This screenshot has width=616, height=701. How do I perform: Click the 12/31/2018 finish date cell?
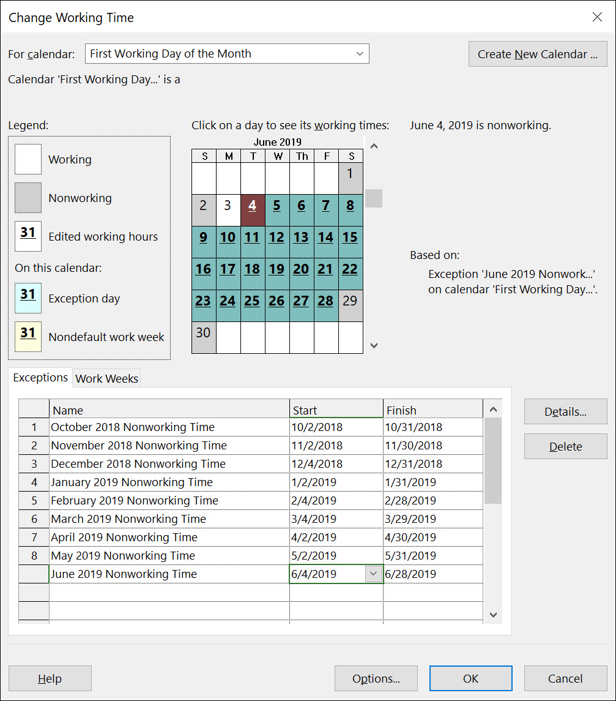(433, 463)
